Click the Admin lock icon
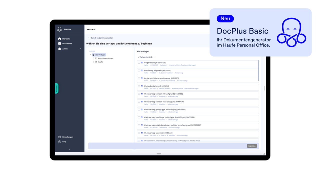Screen dimensions: 320x180 point(59,48)
